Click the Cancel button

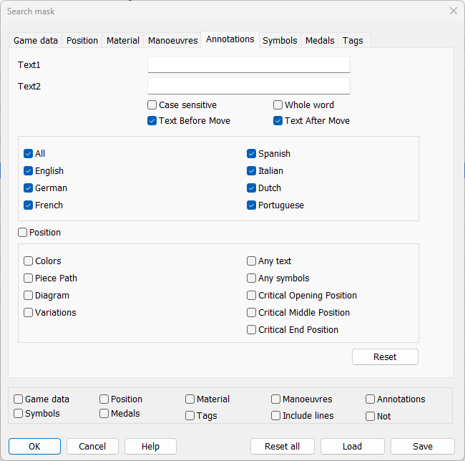(92, 447)
